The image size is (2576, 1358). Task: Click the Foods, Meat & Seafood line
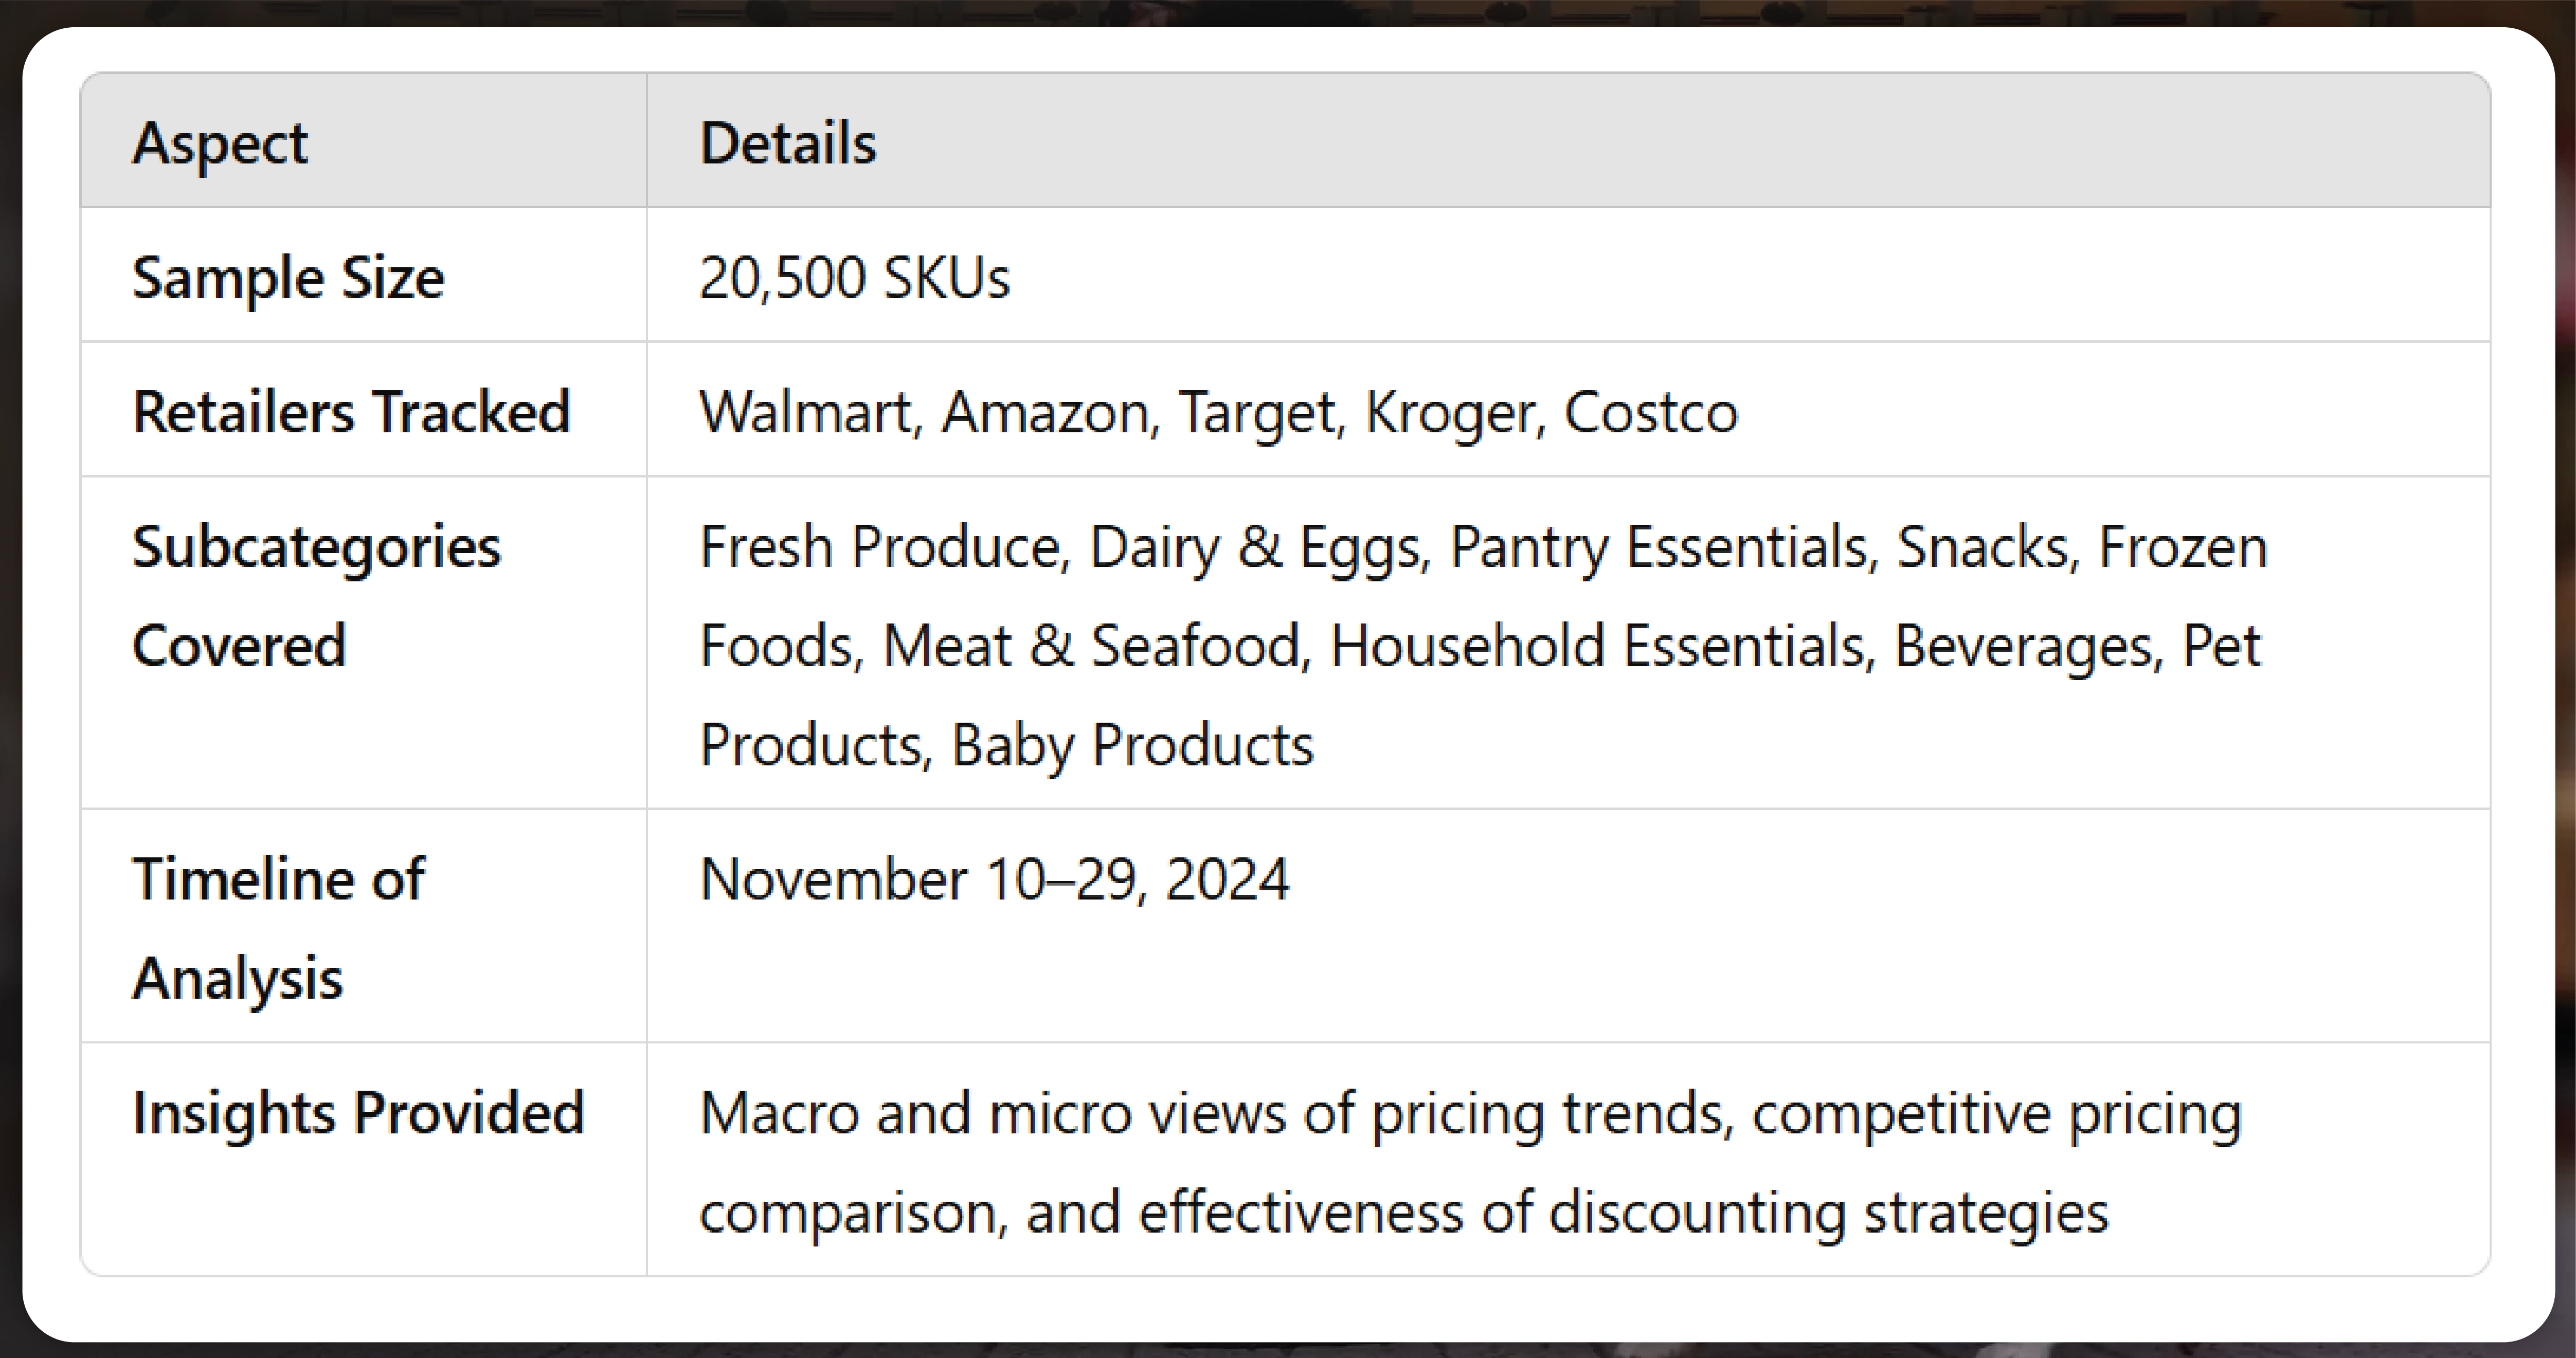(1480, 646)
